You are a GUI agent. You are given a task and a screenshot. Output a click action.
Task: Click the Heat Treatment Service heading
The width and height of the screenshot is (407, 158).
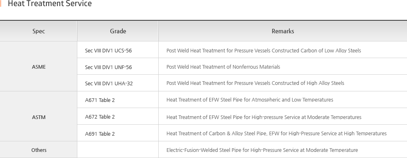[x=50, y=4]
